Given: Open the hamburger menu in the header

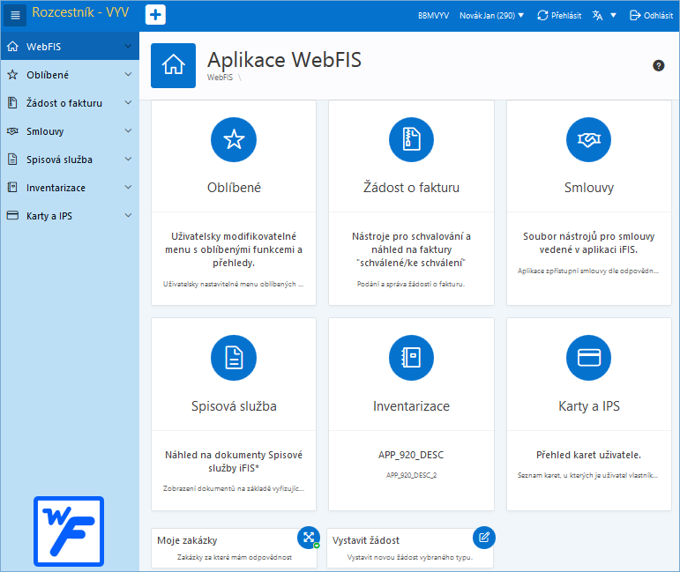Looking at the screenshot, I should 15,15.
